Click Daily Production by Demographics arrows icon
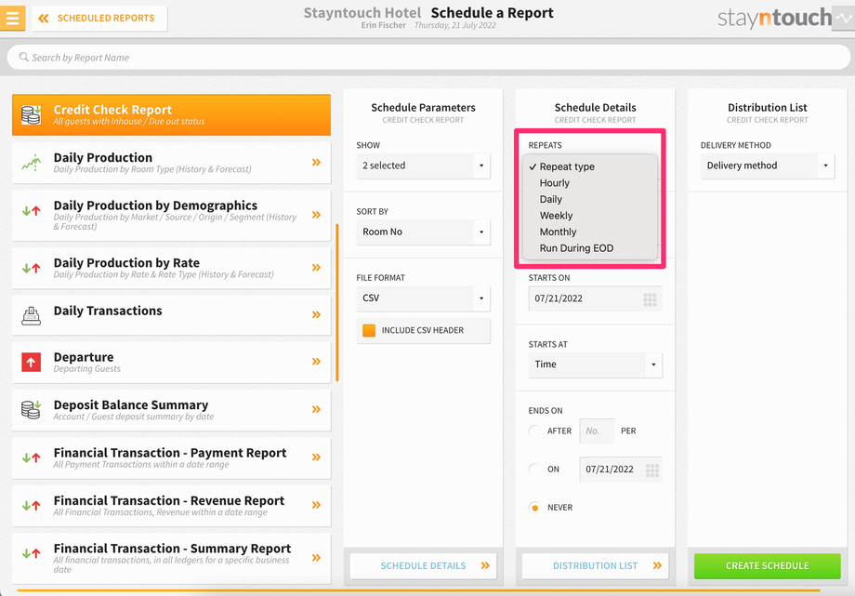855x596 pixels. (x=31, y=211)
